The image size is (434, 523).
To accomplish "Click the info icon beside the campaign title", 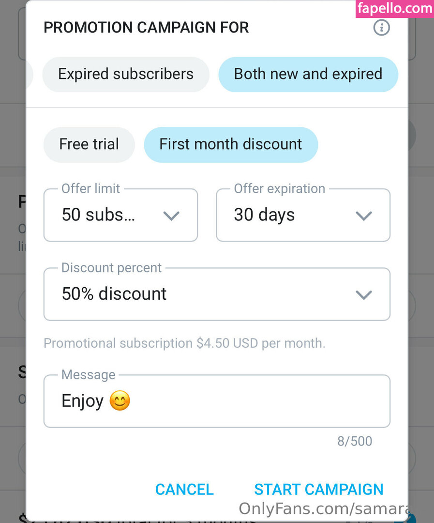I will click(381, 28).
